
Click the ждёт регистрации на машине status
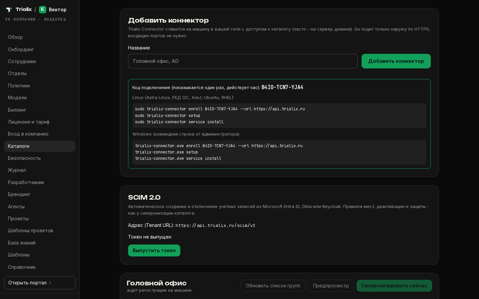point(159,290)
